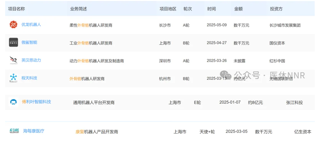The height and width of the screenshot is (145, 317).
Task: Click the 杭州市 region cell
Action: (x=165, y=79)
